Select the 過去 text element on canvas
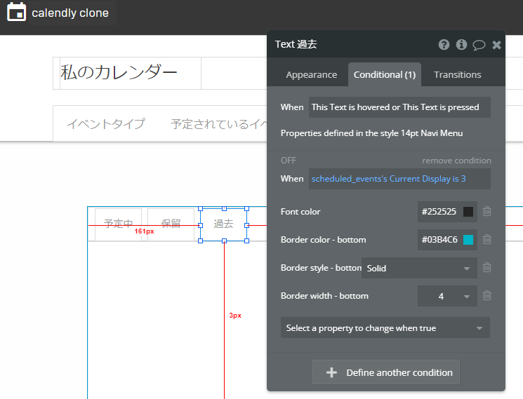523x399 pixels. pyautogui.click(x=223, y=224)
